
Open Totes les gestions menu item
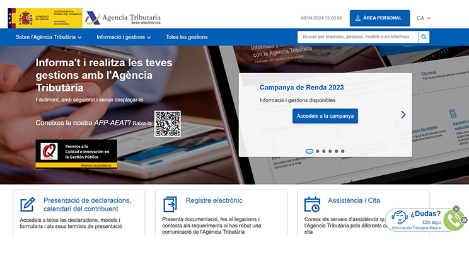pos(187,37)
